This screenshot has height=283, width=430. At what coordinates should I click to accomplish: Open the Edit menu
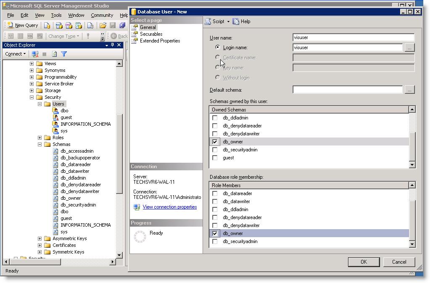click(24, 15)
